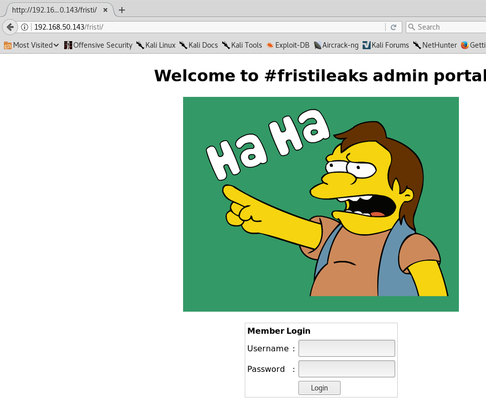Click the 'Welcome to #fristileaks admin portal' heading
This screenshot has width=486, height=401.
pyautogui.click(x=320, y=76)
